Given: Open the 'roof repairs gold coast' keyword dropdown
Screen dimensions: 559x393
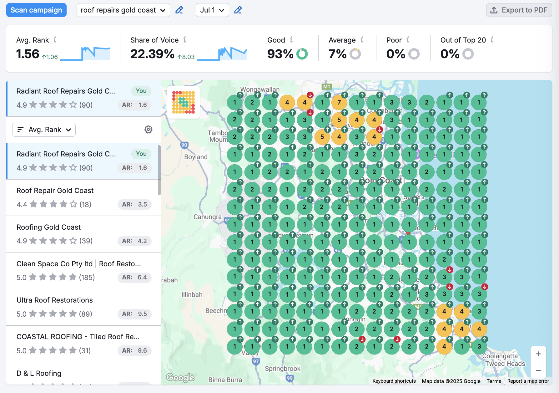Looking at the screenshot, I should tap(123, 10).
